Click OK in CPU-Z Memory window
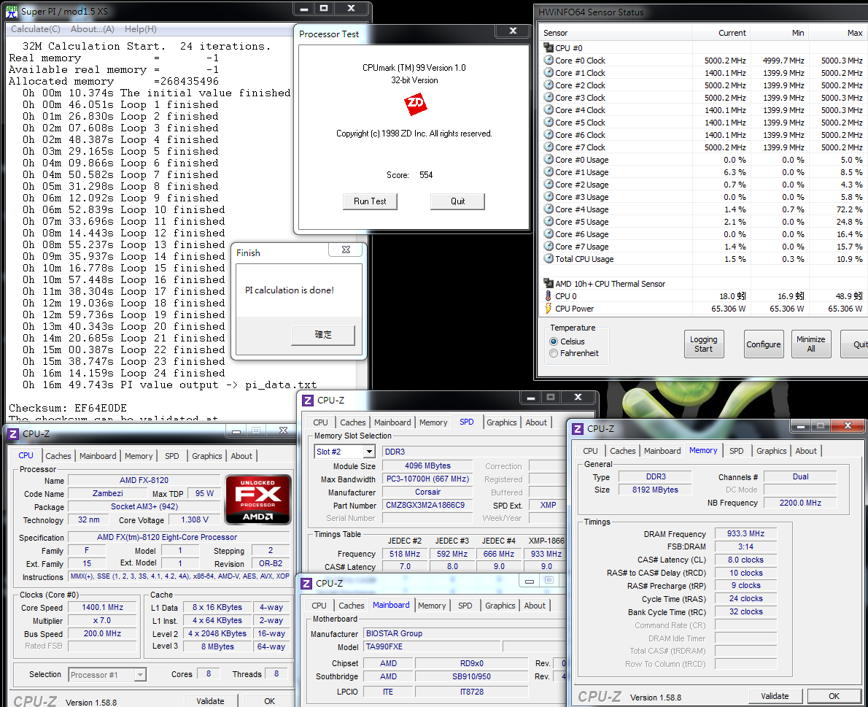868x707 pixels. [834, 696]
